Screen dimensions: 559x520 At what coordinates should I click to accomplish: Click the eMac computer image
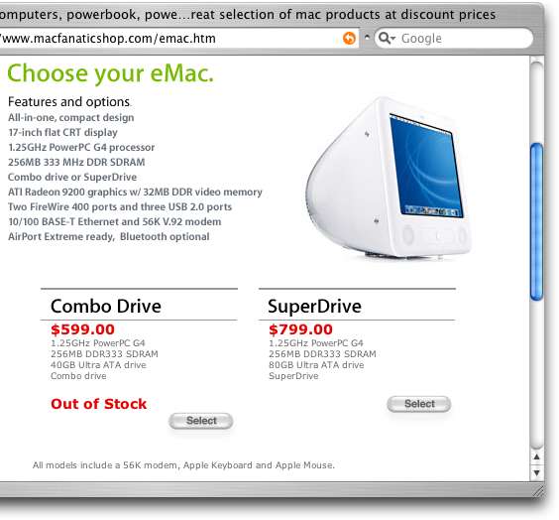click(x=389, y=178)
